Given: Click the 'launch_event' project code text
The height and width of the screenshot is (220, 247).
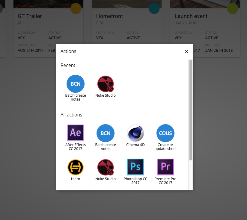Looking at the screenshot, I should (186, 22).
